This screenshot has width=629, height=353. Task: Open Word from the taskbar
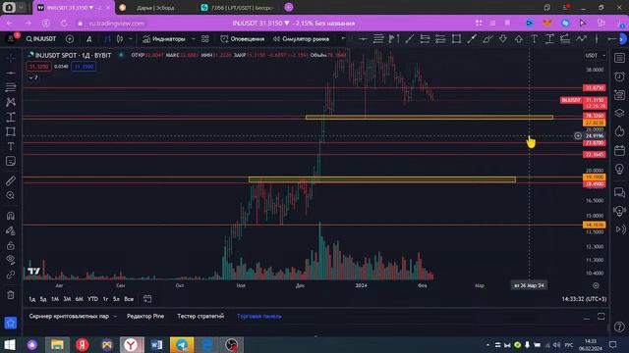[157, 344]
